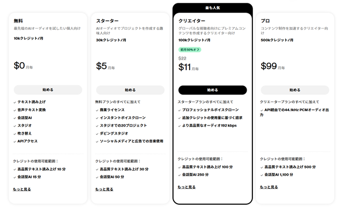Click checkmark beside プロフェッショナルボイスクローン
Image resolution: width=345 pixels, height=210 pixels.
[179, 110]
